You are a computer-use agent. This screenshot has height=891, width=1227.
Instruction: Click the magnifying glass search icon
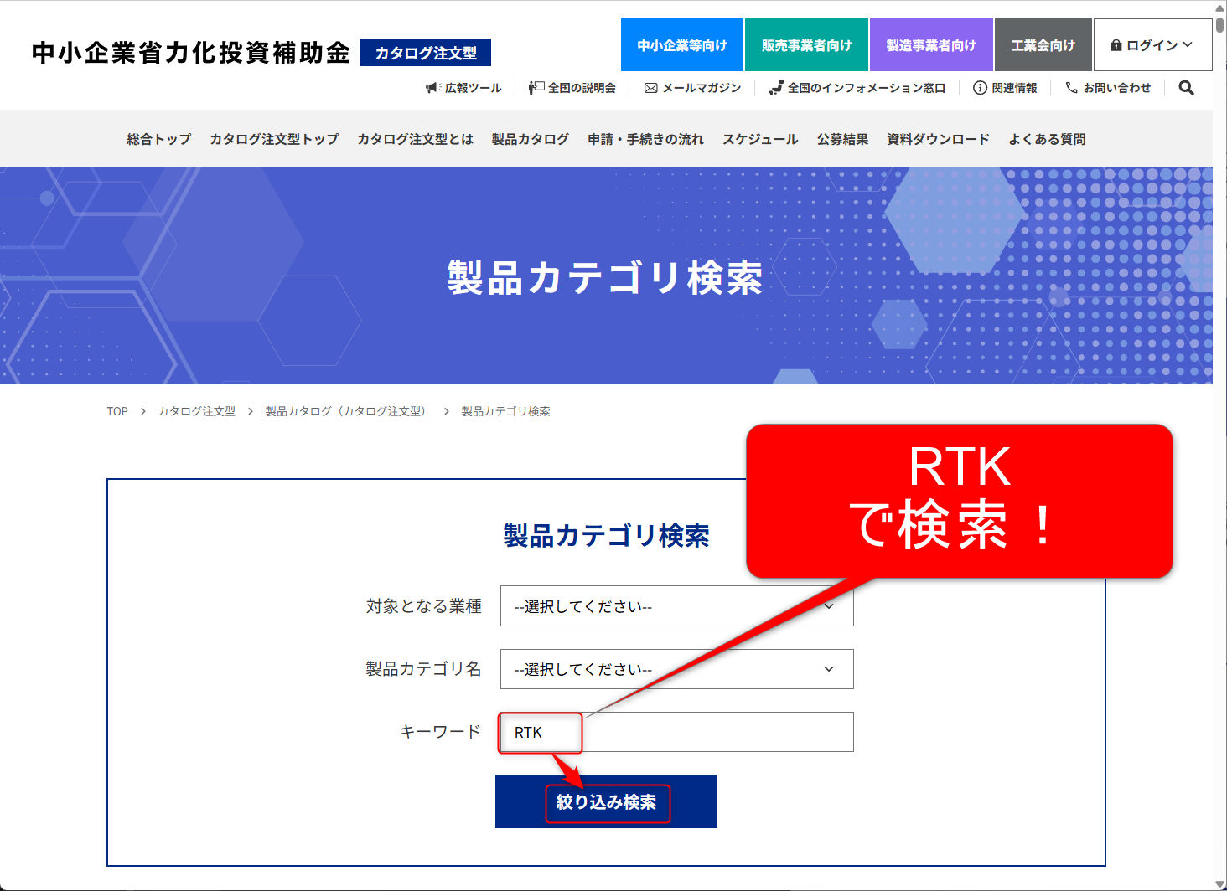pyautogui.click(x=1186, y=88)
